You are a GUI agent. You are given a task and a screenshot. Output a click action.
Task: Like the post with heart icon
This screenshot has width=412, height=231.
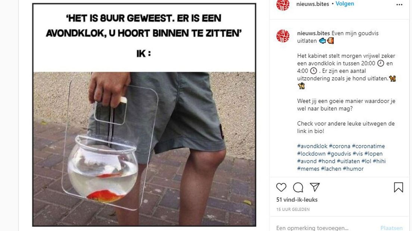pos(281,187)
